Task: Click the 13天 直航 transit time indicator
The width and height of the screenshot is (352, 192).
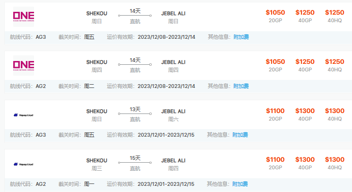Action: (x=135, y=113)
